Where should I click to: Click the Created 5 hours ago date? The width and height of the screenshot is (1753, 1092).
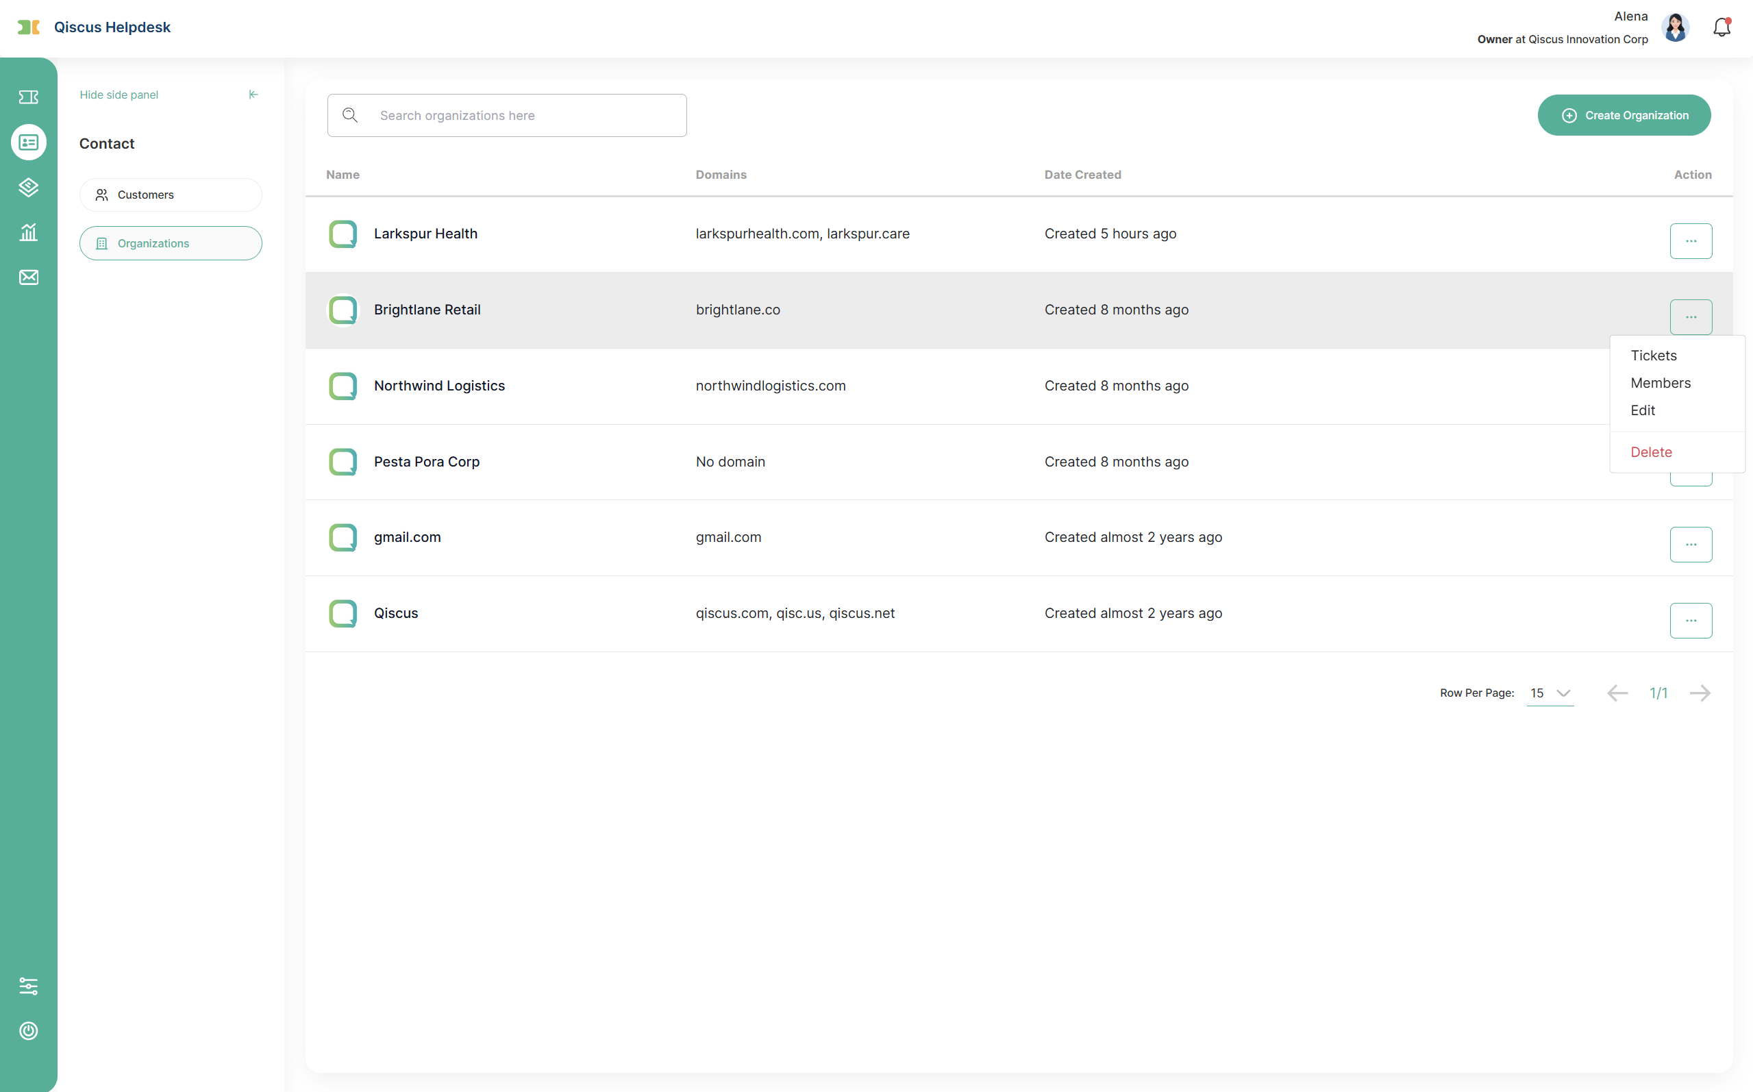tap(1110, 234)
